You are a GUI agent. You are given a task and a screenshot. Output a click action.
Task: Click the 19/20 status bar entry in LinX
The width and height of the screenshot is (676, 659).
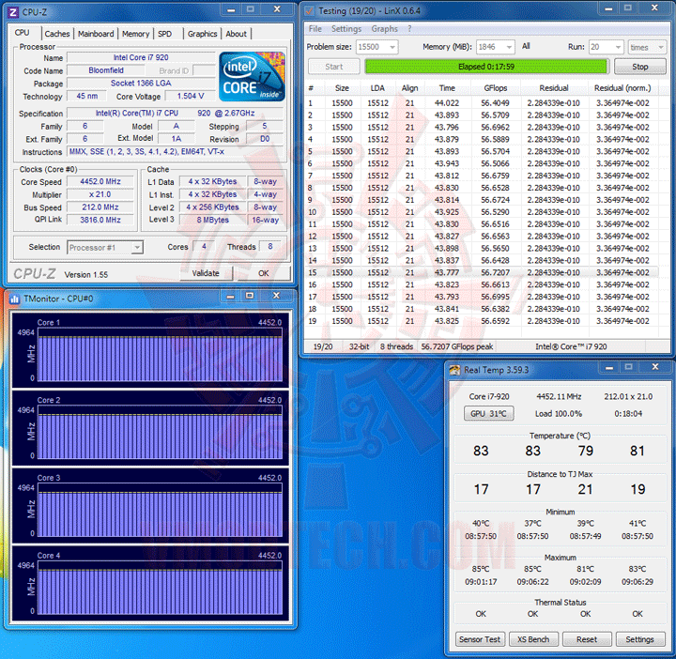(x=323, y=346)
